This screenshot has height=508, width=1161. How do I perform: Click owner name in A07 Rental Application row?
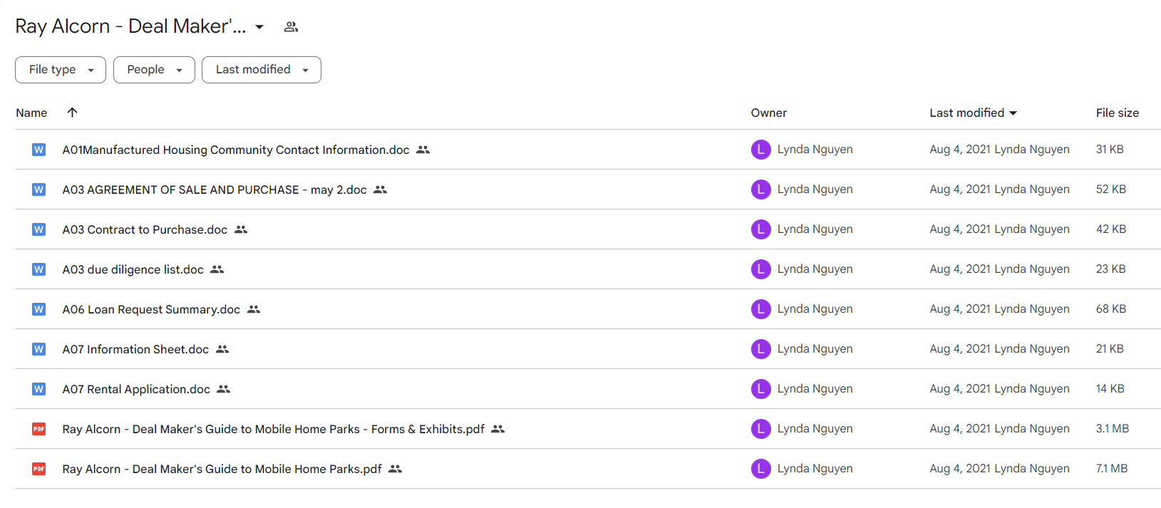815,389
